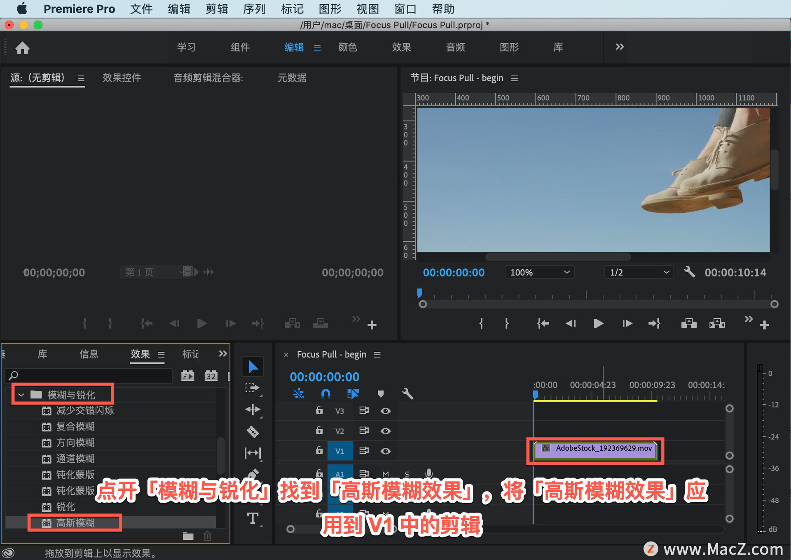Image resolution: width=791 pixels, height=560 pixels.
Task: Open the 窗口 menu
Action: (x=405, y=9)
